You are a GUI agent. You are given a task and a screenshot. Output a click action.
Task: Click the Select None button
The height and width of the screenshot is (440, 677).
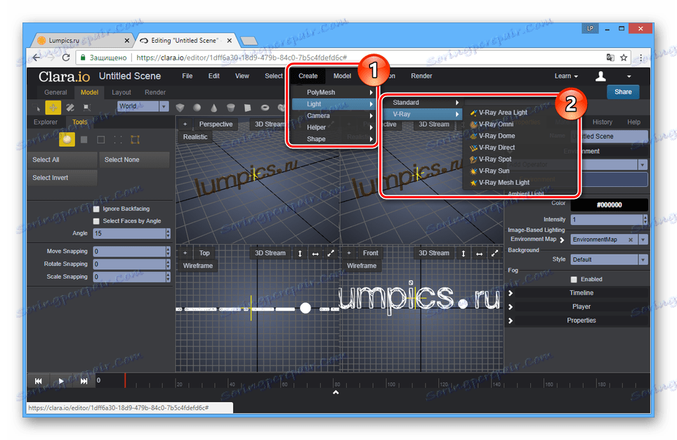(x=134, y=160)
